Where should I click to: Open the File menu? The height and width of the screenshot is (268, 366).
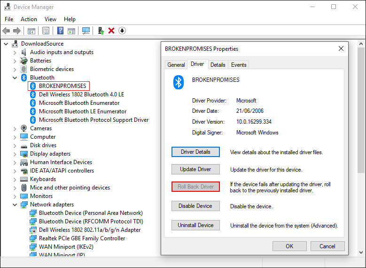9,19
